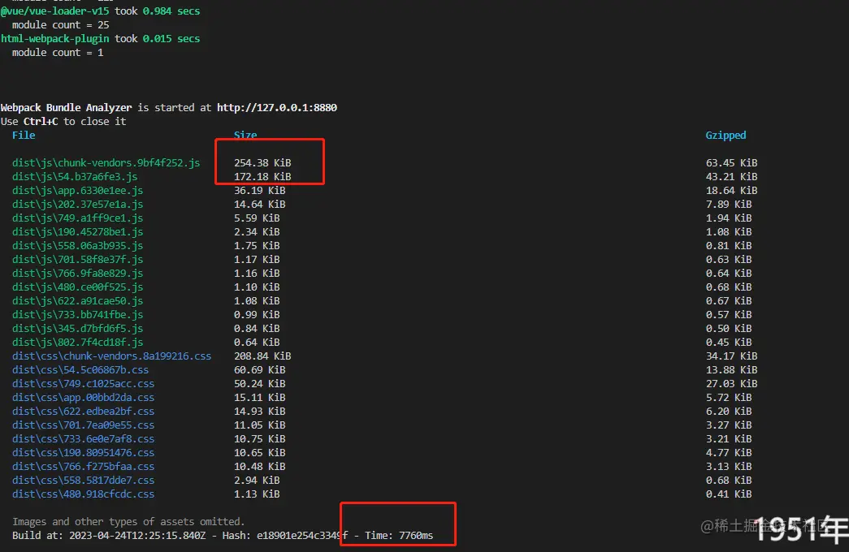849x552 pixels.
Task: Click the 36.19 KiB size value
Action: tap(259, 191)
